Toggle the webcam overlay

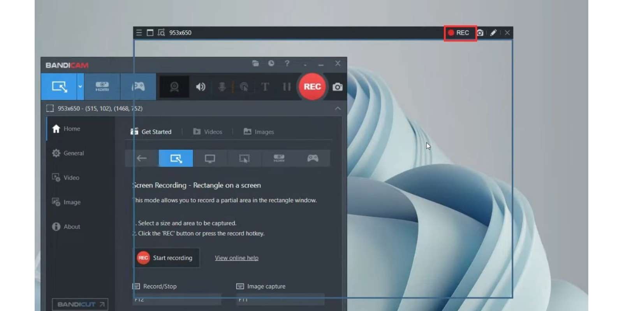pos(174,87)
